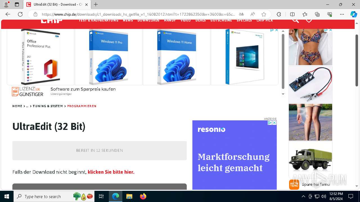Launch Copilot sidebar

354,14
